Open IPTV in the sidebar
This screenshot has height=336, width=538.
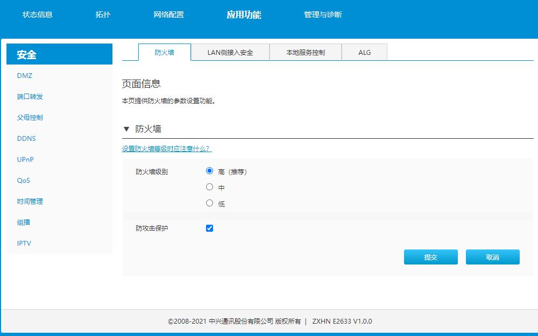tap(24, 244)
